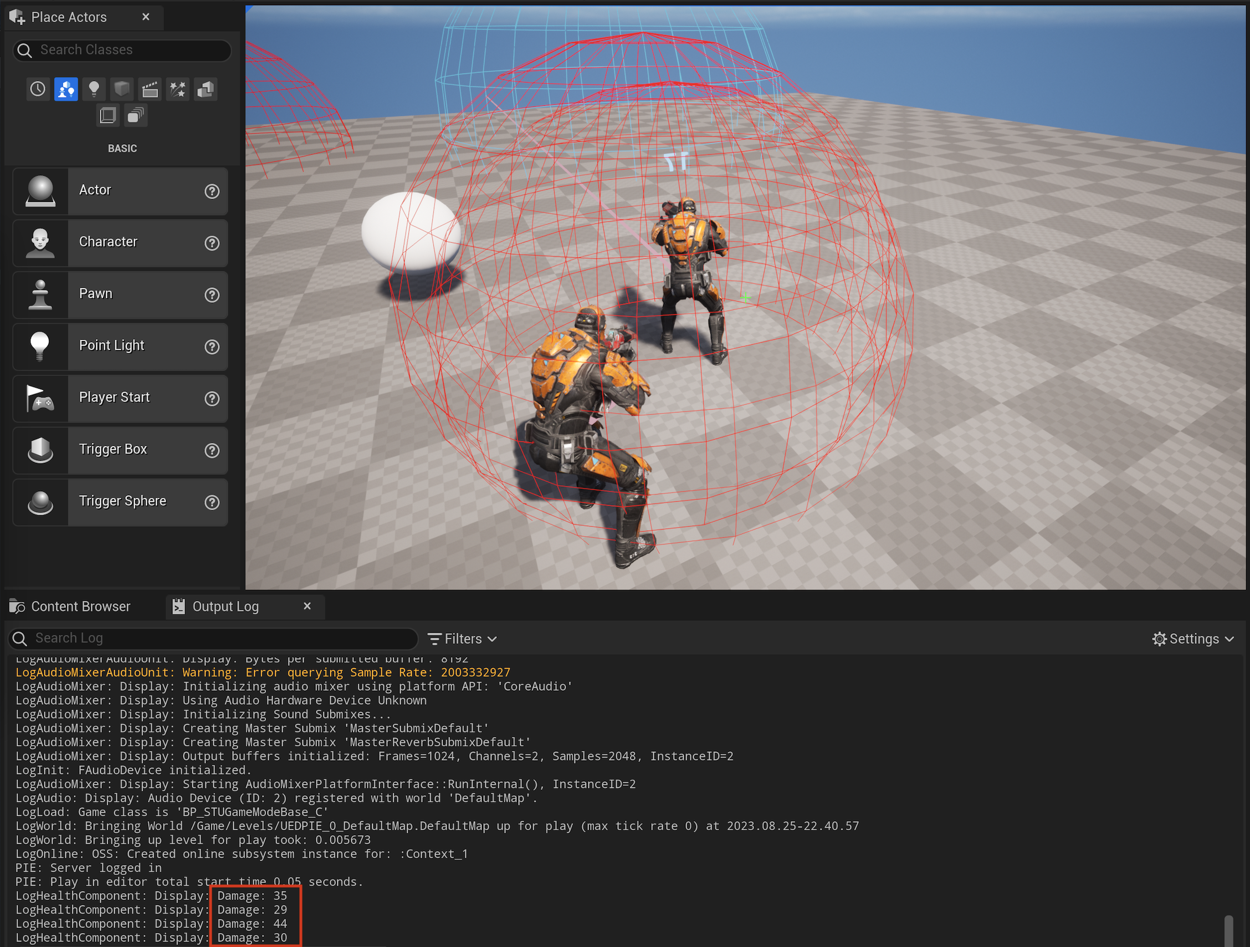The image size is (1250, 947).
Task: Open the Volumes category icon
Action: [x=107, y=115]
